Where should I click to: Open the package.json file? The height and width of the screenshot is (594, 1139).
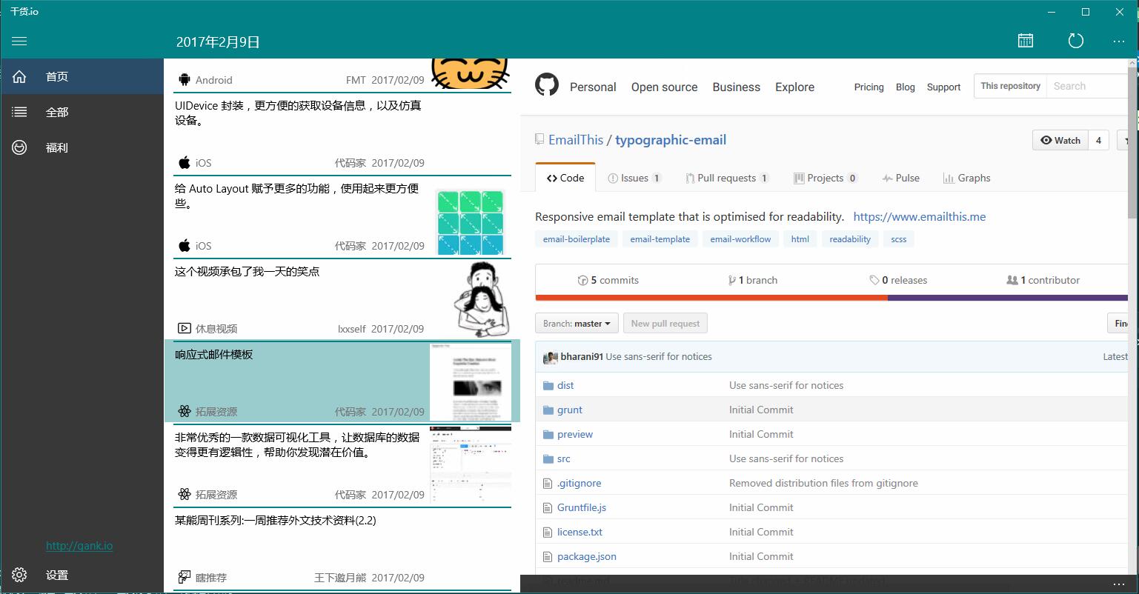click(587, 556)
